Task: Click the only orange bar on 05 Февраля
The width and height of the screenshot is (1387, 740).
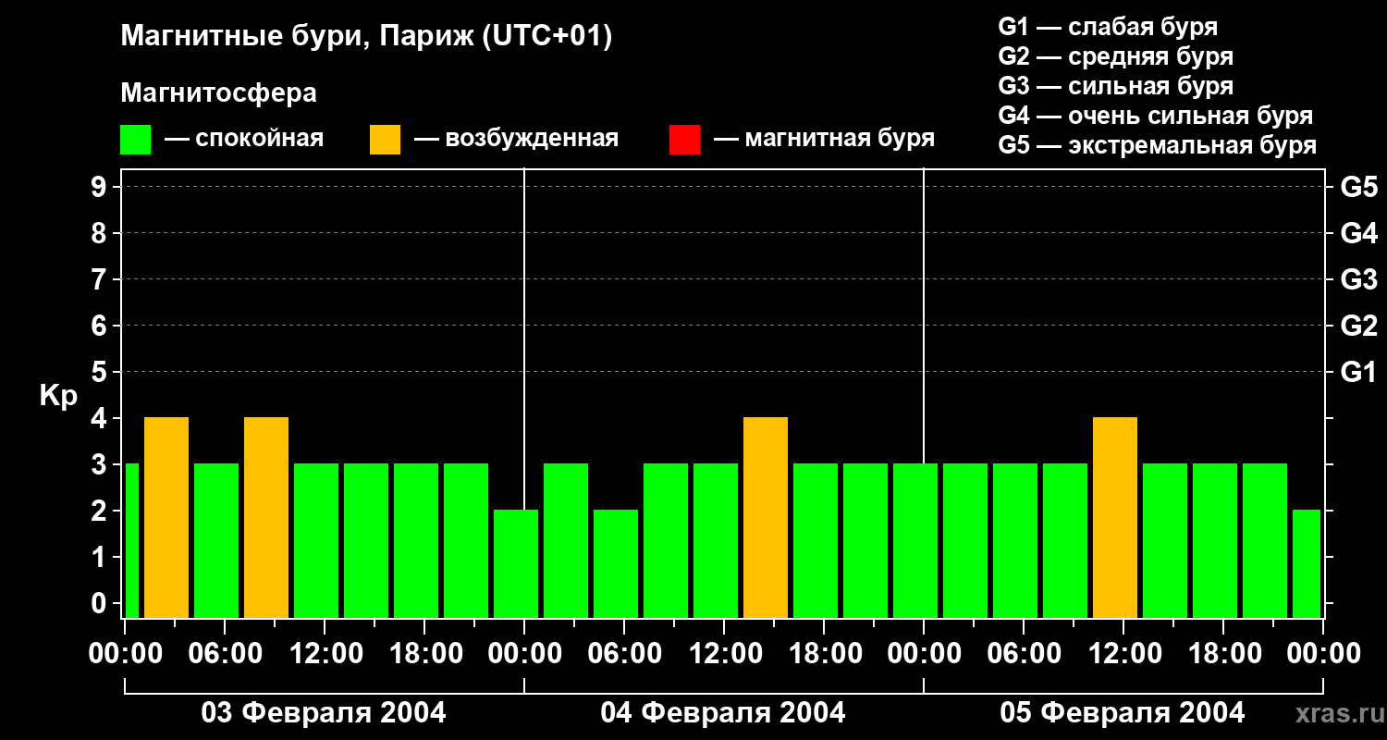Action: pyautogui.click(x=1115, y=518)
